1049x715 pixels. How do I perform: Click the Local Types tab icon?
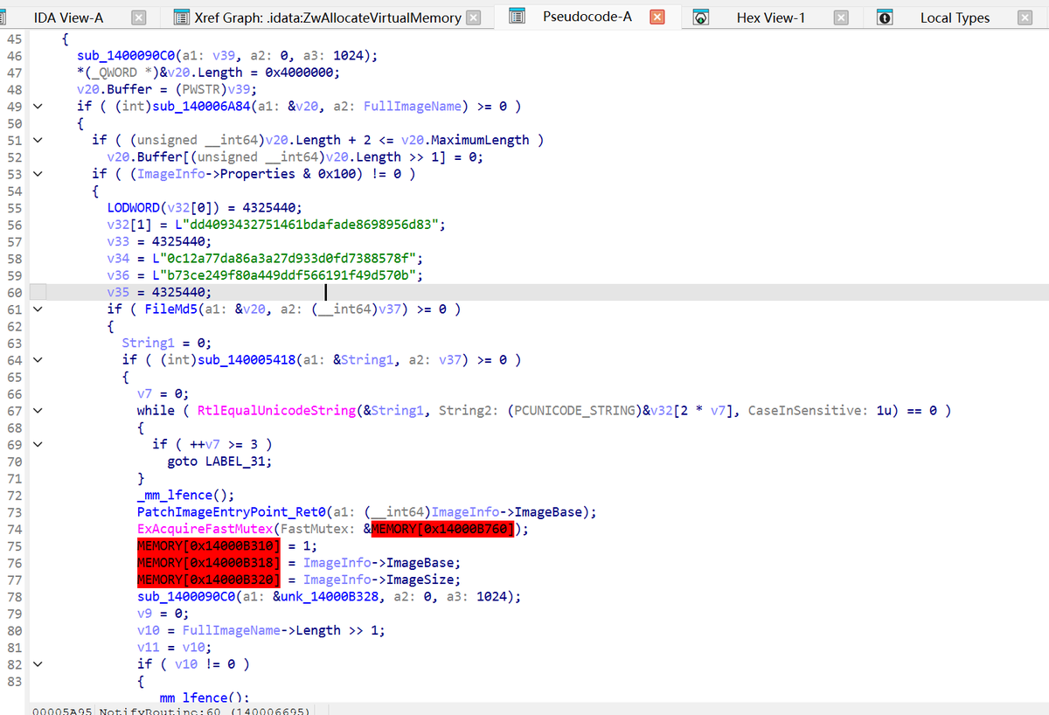pos(885,17)
